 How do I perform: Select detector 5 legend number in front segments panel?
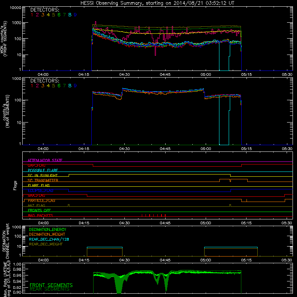tap(53, 15)
